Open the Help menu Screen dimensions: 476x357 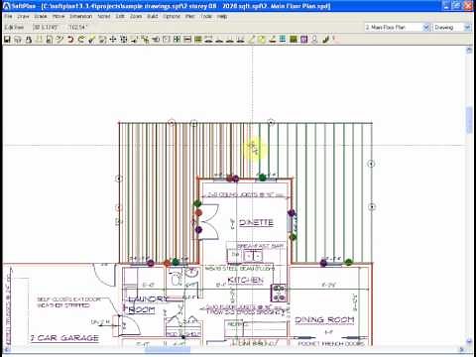(222, 16)
